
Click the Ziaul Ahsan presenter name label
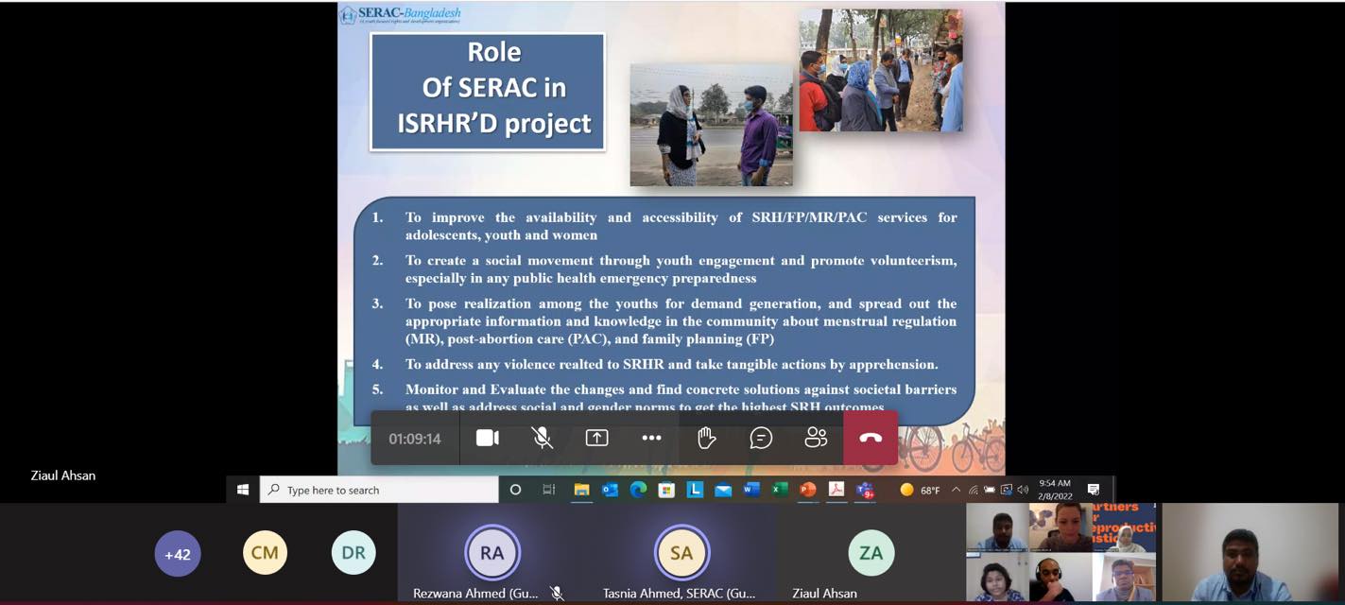tap(63, 475)
